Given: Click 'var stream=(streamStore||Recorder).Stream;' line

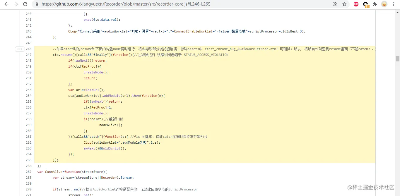Looking at the screenshot, I should point(93,178).
